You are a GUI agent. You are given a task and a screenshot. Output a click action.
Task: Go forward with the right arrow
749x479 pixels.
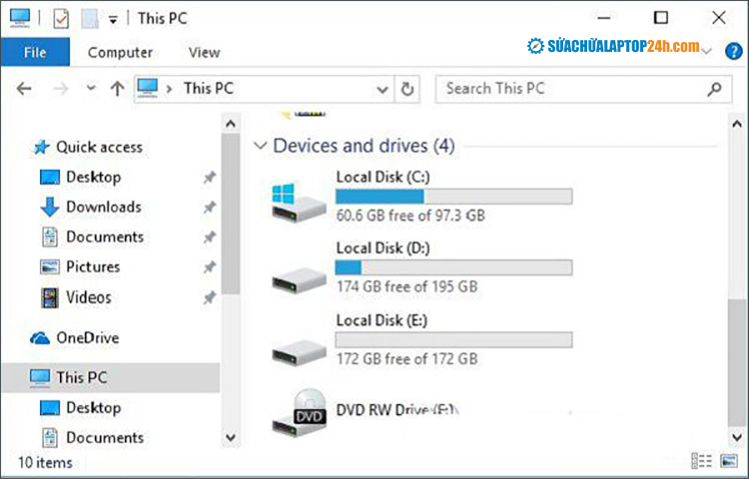[61, 89]
